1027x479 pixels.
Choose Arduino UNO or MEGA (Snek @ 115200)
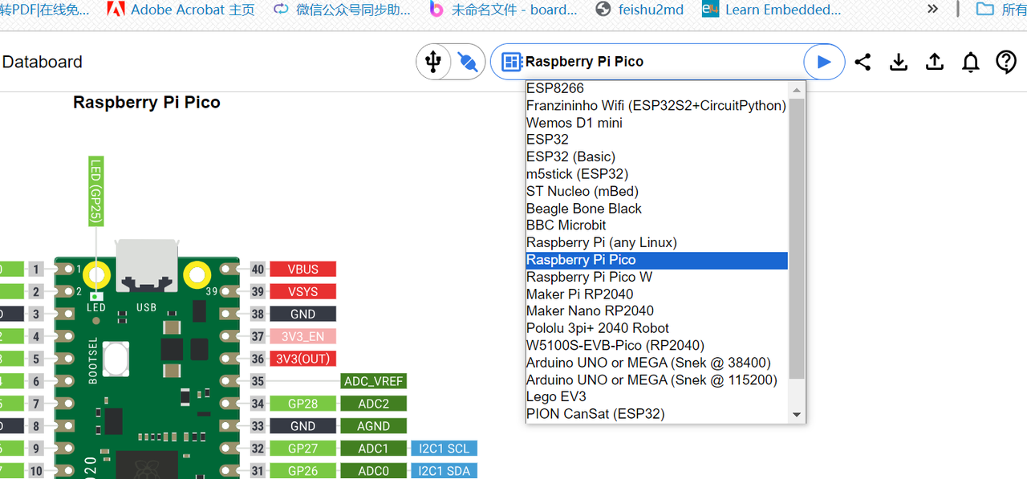[656, 380]
